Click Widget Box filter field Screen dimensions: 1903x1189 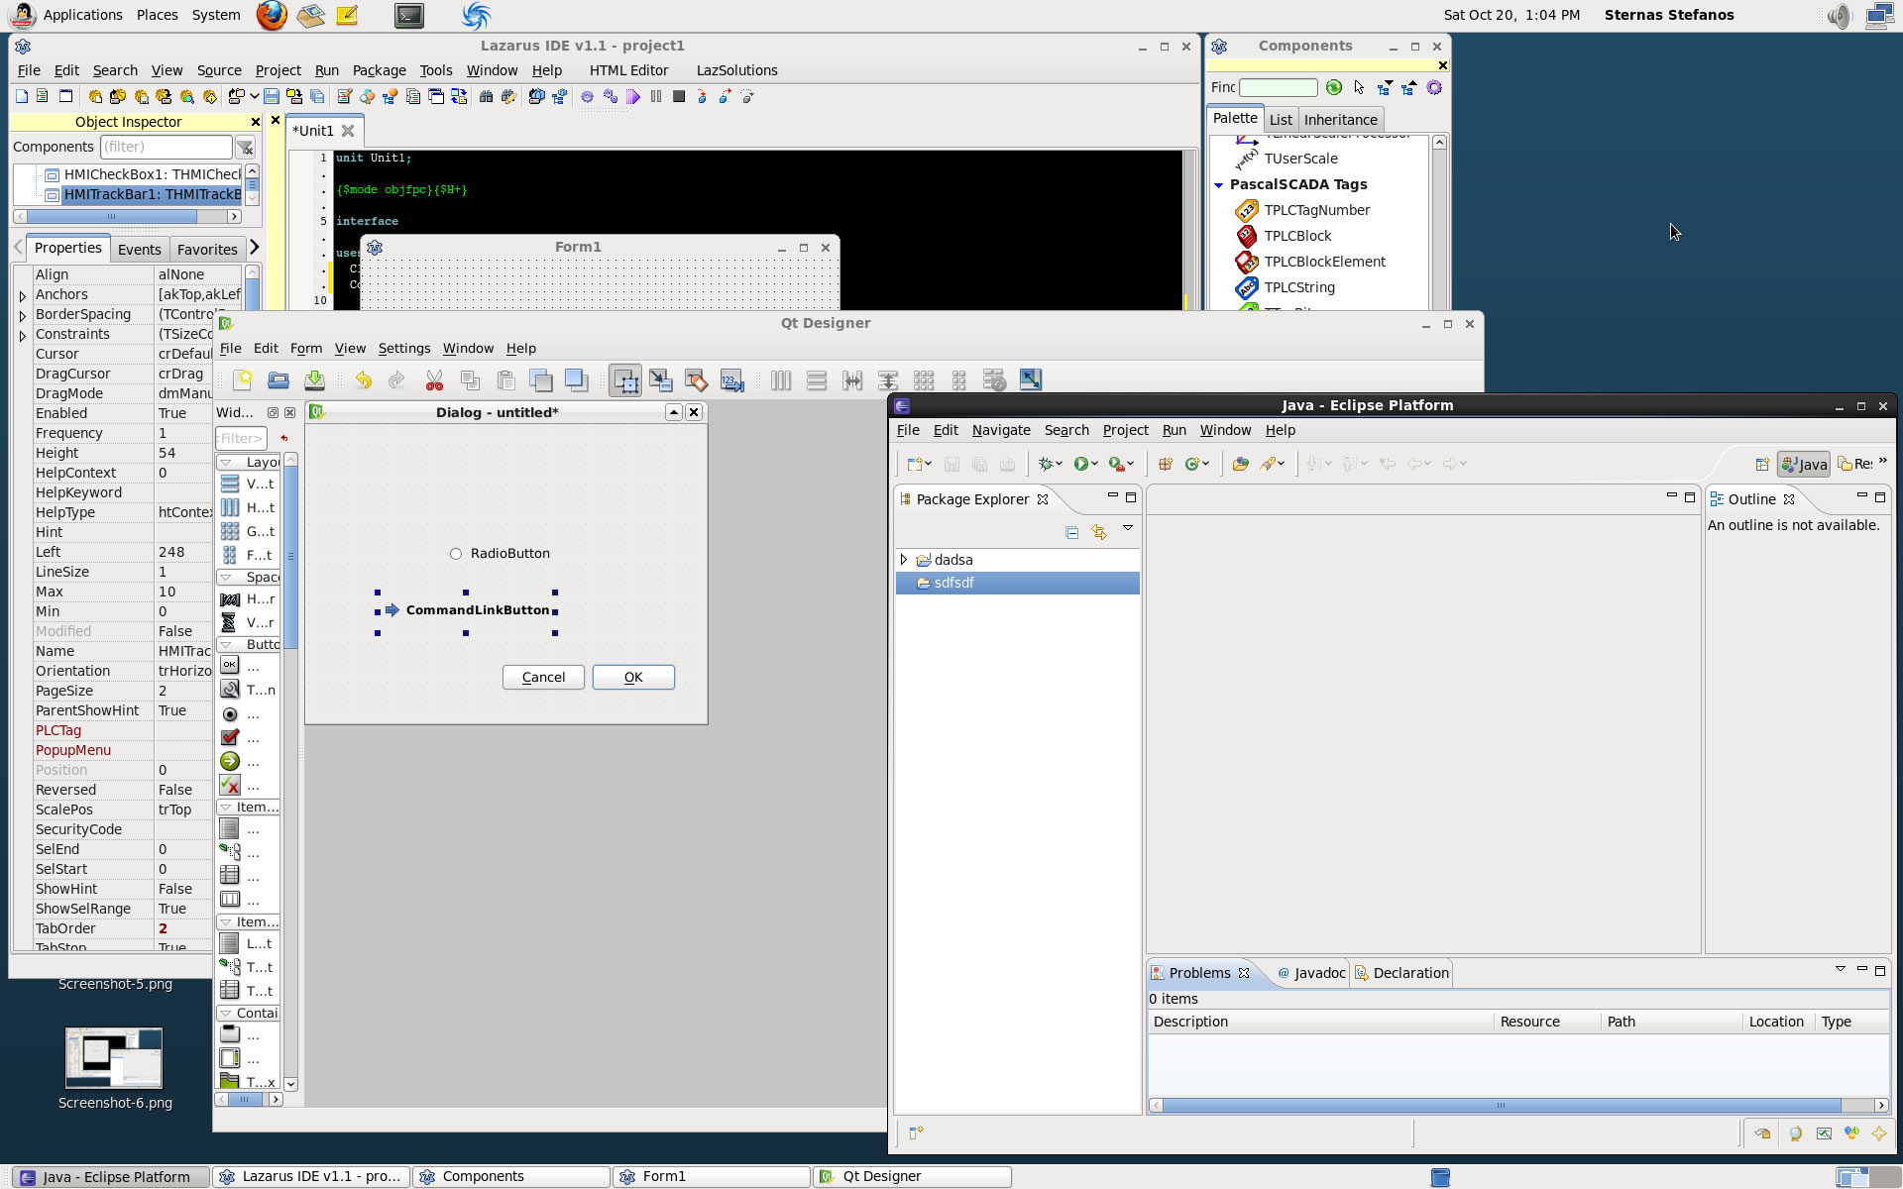[x=241, y=439]
